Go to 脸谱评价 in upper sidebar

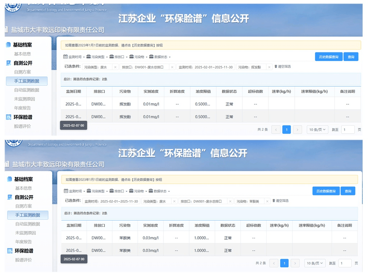(x=22, y=126)
